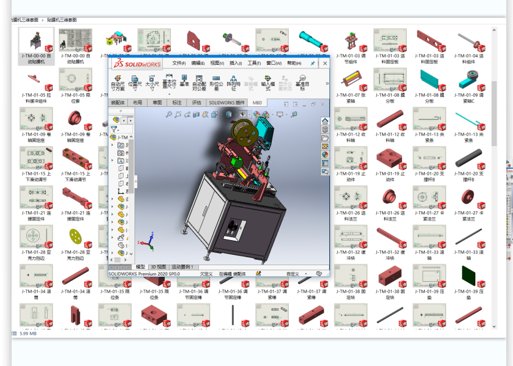Click the Section View icon

[x=197, y=114]
